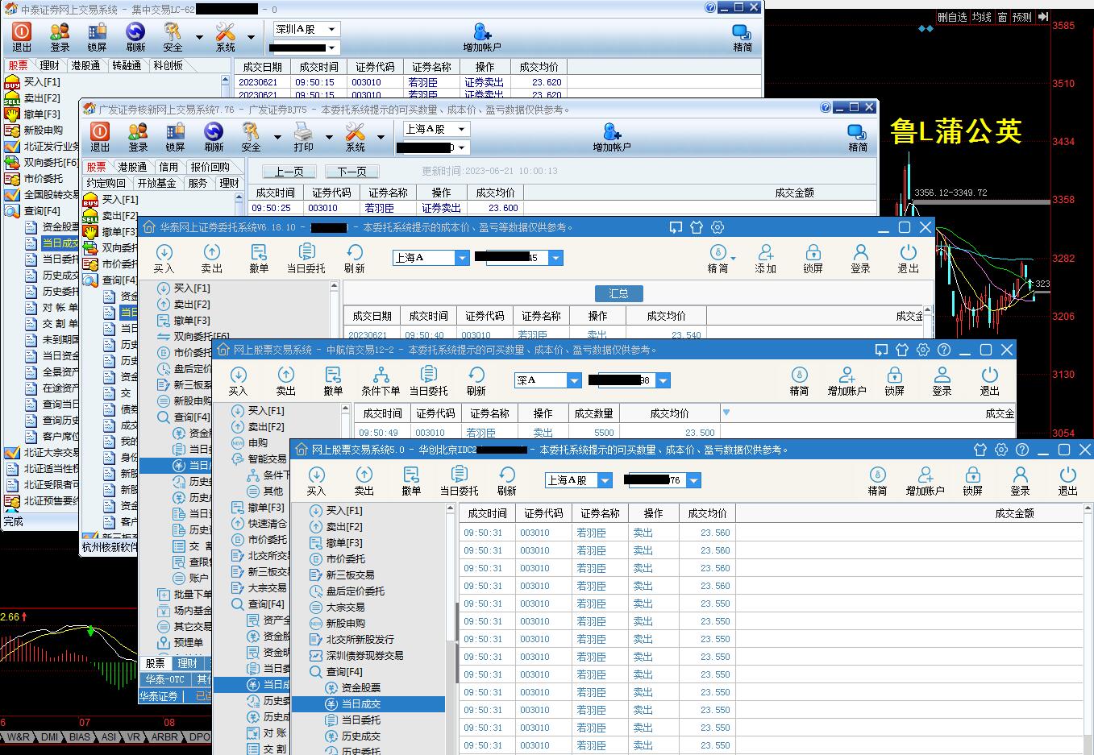The image size is (1094, 755).
Task: Select 新三板交易 tree item in 华创 window
Action: pos(350,575)
